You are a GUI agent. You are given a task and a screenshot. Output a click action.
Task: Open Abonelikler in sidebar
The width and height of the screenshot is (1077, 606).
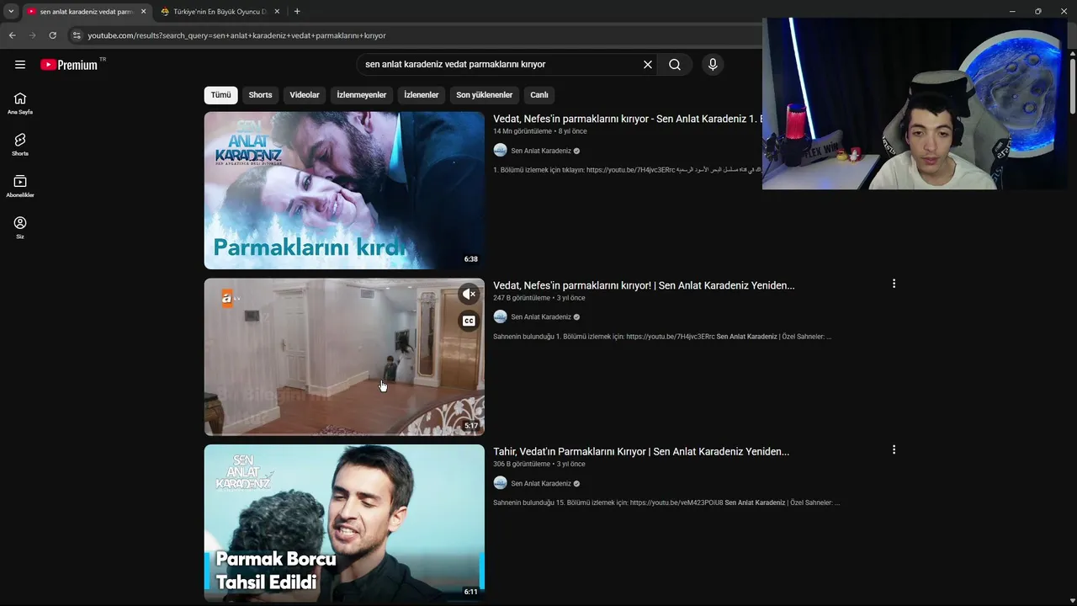pyautogui.click(x=20, y=186)
